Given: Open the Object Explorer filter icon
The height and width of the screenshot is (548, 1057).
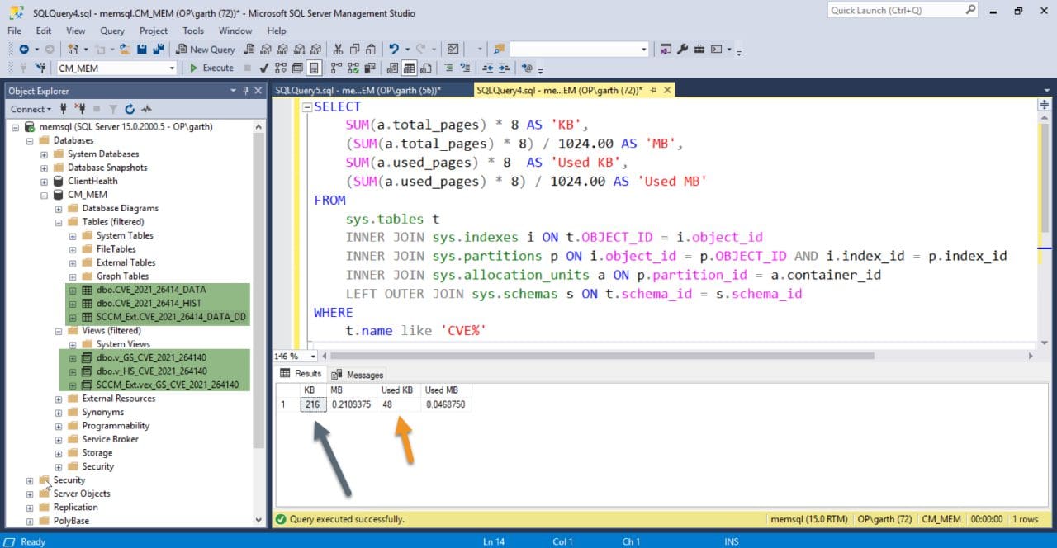Looking at the screenshot, I should tap(114, 109).
